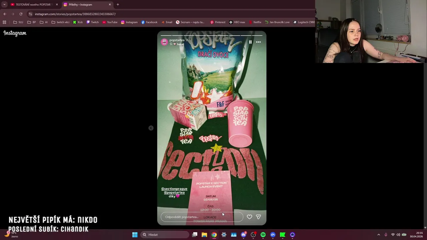This screenshot has width=427, height=240.
Task: Open Task View from taskbar
Action: [x=195, y=235]
